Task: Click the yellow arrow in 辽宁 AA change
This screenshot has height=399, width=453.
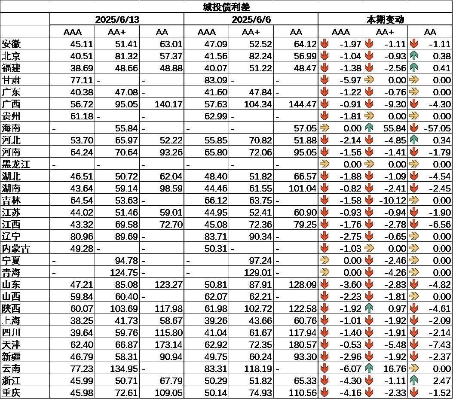Action: point(414,236)
